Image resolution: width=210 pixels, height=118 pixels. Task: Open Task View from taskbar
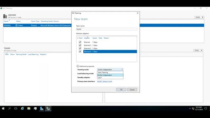click(x=16, y=108)
